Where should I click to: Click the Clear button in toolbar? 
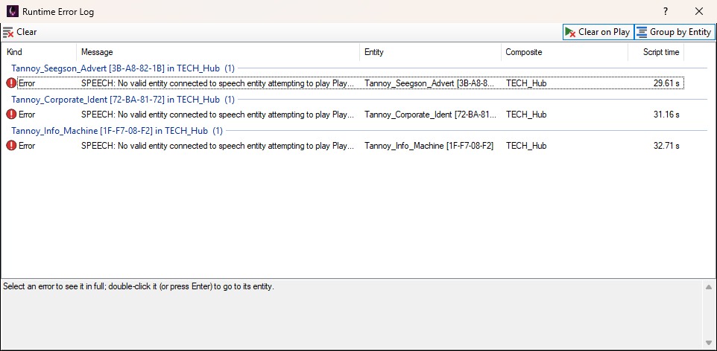point(19,32)
